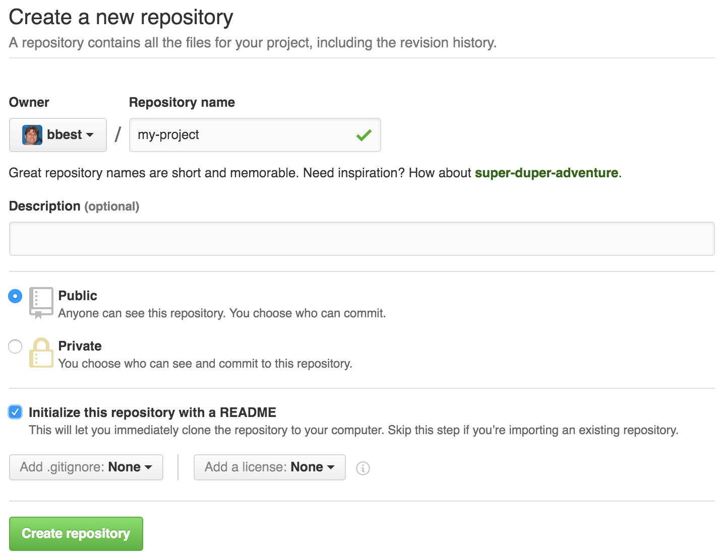This screenshot has width=723, height=559.
Task: Uncheck Initialize this repository with a README
Action: (x=15, y=412)
